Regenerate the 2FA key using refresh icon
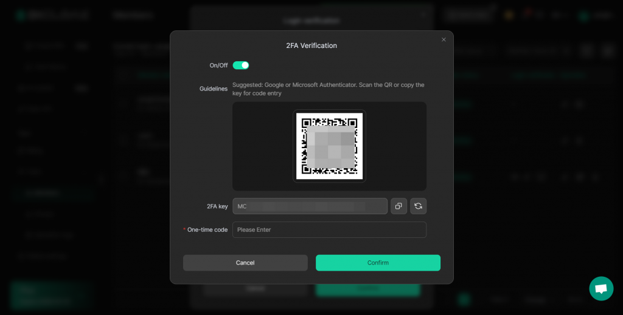Screen dimensions: 623x315 [x=419, y=206]
